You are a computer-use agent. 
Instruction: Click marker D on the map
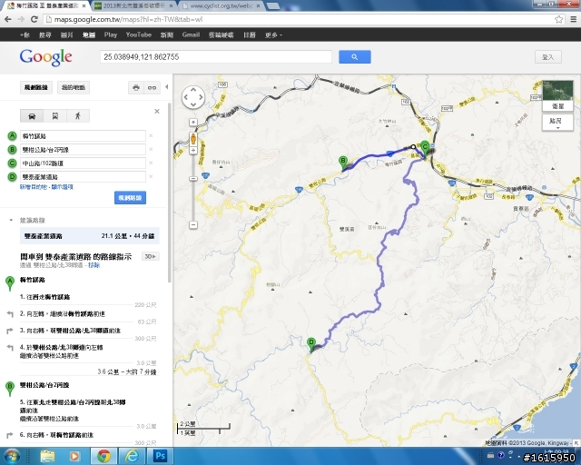[311, 344]
